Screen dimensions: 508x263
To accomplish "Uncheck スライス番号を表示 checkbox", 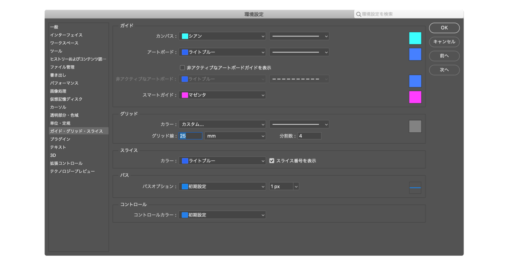I will (272, 161).
